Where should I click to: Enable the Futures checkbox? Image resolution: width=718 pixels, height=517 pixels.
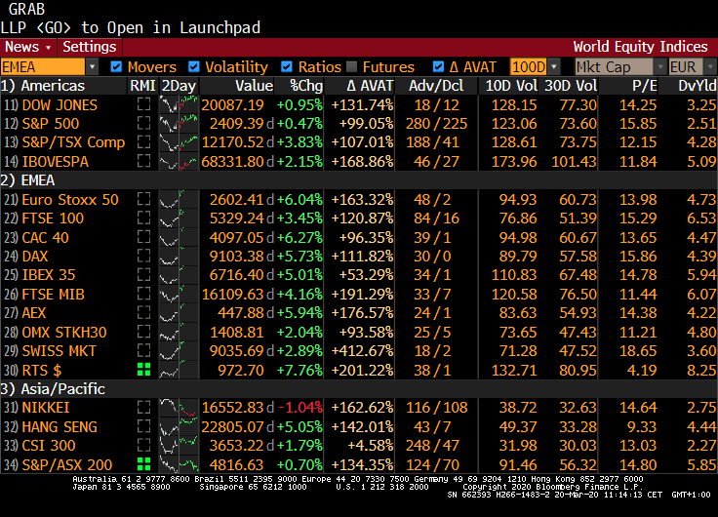click(351, 67)
